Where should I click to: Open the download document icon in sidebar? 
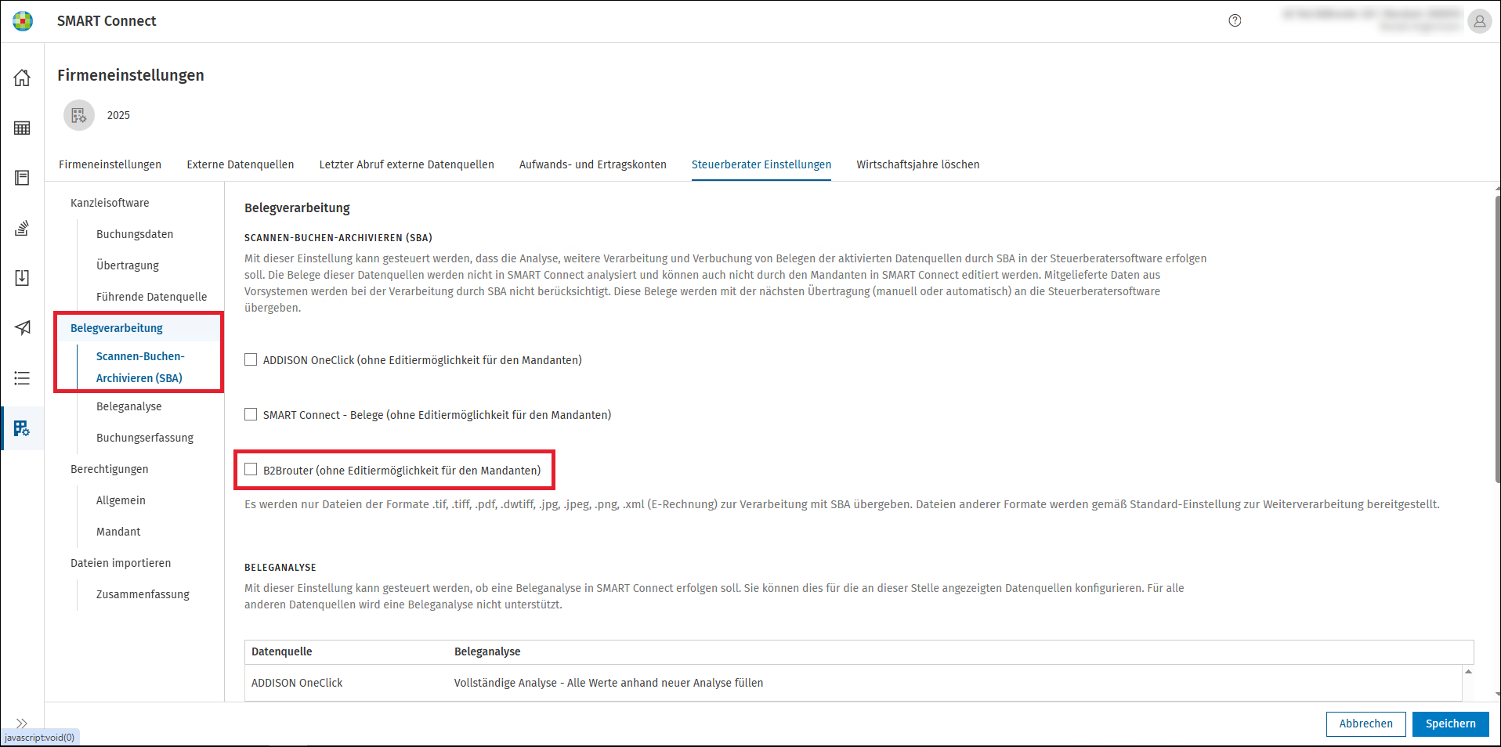[x=22, y=278]
